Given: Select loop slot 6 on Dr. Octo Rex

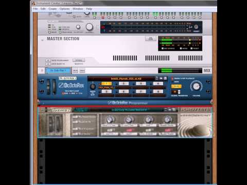Looking at the screenshot, I should click(123, 91).
